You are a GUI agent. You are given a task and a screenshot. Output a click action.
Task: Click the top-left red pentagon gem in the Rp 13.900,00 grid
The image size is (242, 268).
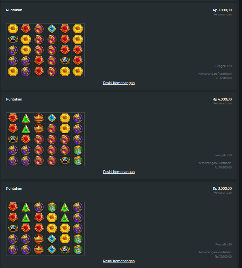[13, 207]
